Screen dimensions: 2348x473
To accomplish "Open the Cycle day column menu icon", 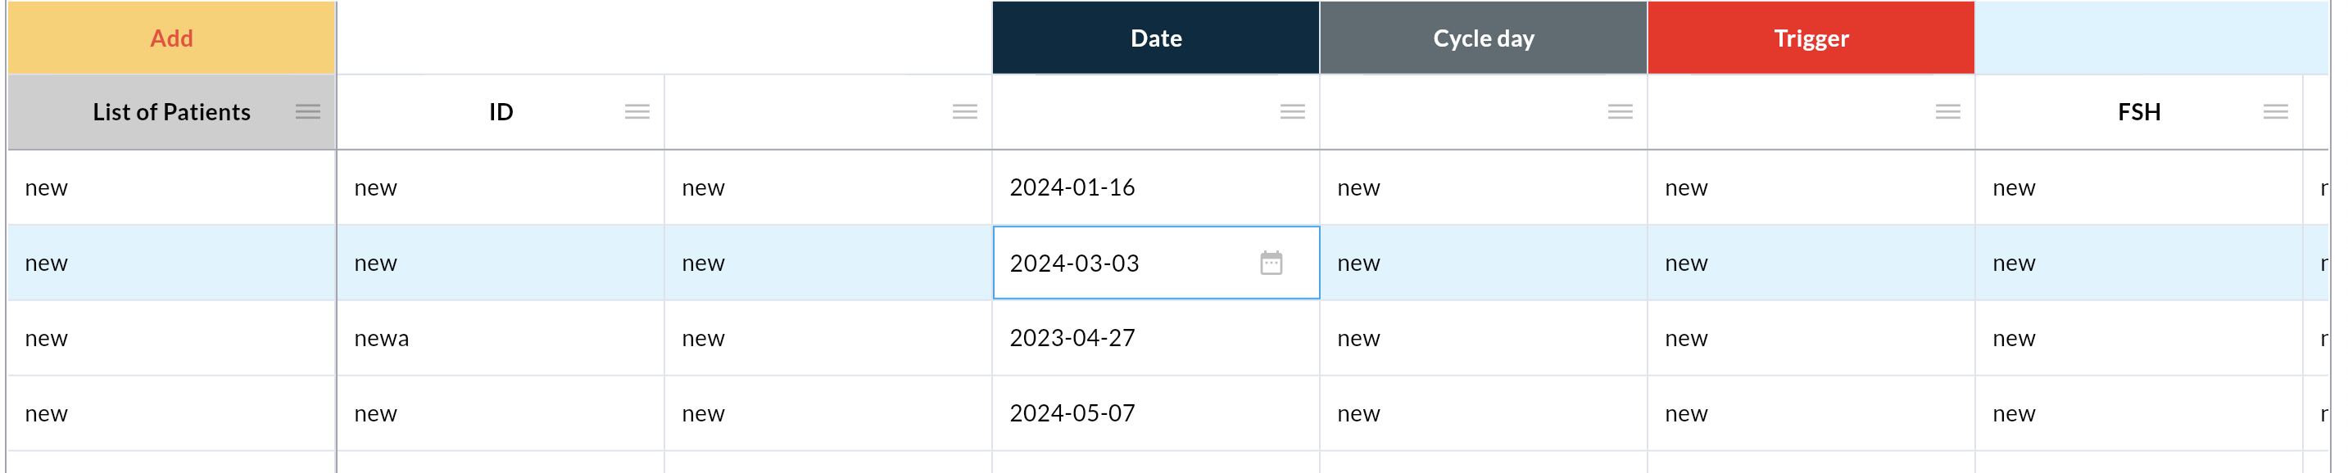I will [x=1621, y=112].
